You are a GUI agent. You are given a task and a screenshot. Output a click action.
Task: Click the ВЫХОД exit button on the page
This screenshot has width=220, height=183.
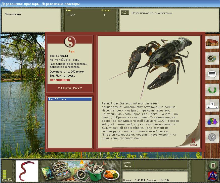(193, 142)
